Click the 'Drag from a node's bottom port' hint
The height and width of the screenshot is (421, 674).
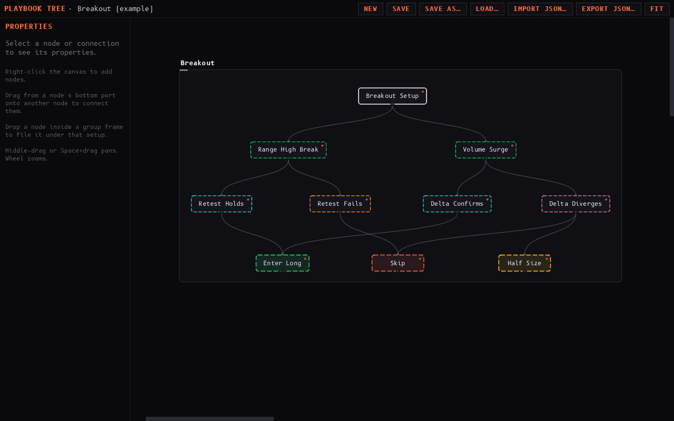coord(61,103)
